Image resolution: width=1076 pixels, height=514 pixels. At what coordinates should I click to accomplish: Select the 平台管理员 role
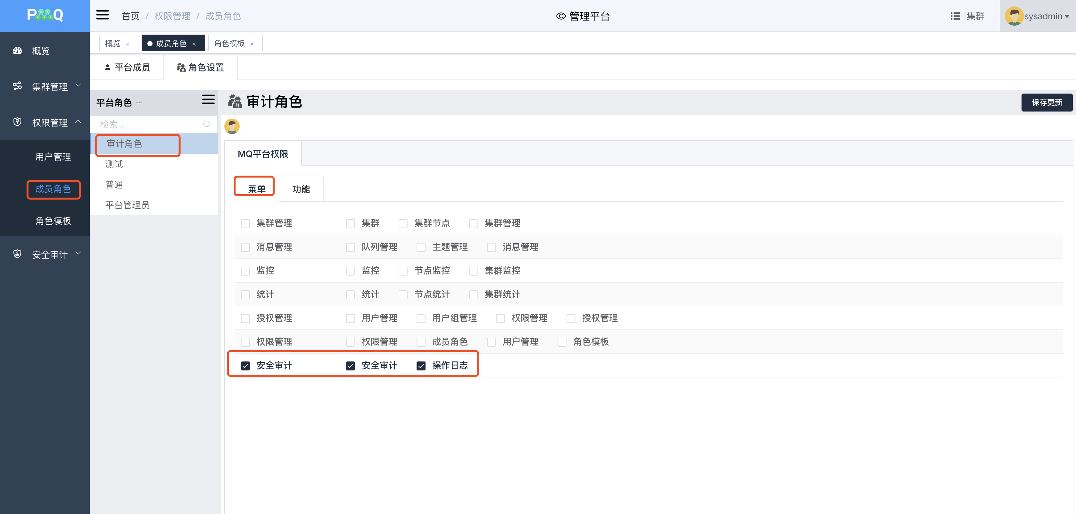pos(128,205)
